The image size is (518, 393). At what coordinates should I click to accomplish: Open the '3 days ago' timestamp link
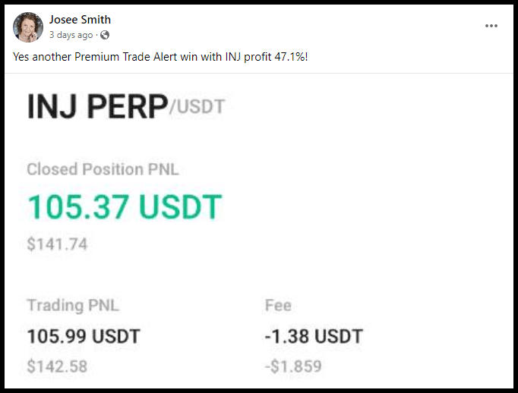[71, 35]
